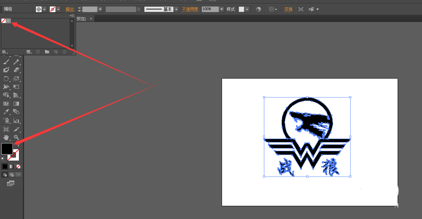Click swatches panel scroll down arrow
The height and width of the screenshot is (219, 422).
(x=72, y=46)
